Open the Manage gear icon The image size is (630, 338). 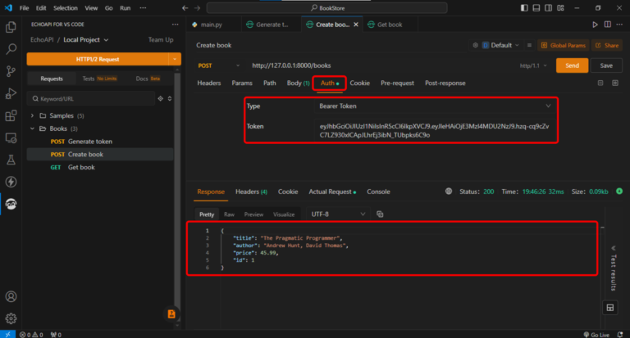(x=11, y=318)
